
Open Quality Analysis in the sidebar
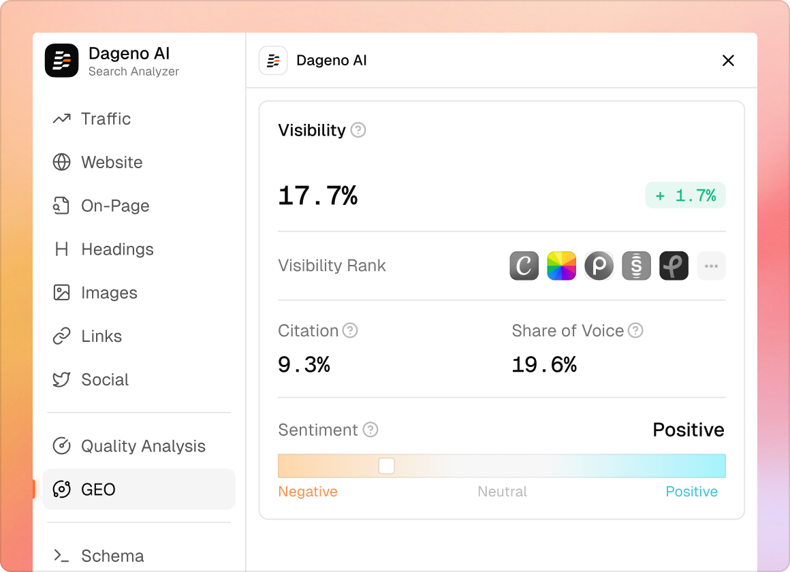tap(143, 446)
